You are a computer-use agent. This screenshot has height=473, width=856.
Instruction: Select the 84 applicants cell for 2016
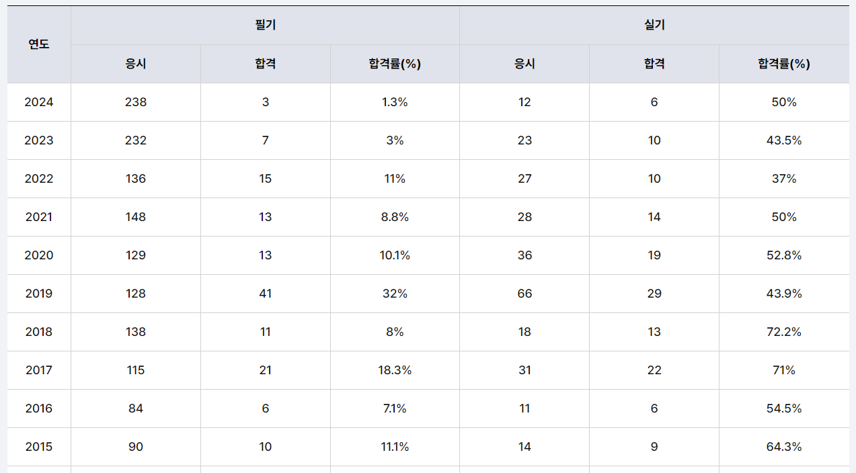point(136,408)
